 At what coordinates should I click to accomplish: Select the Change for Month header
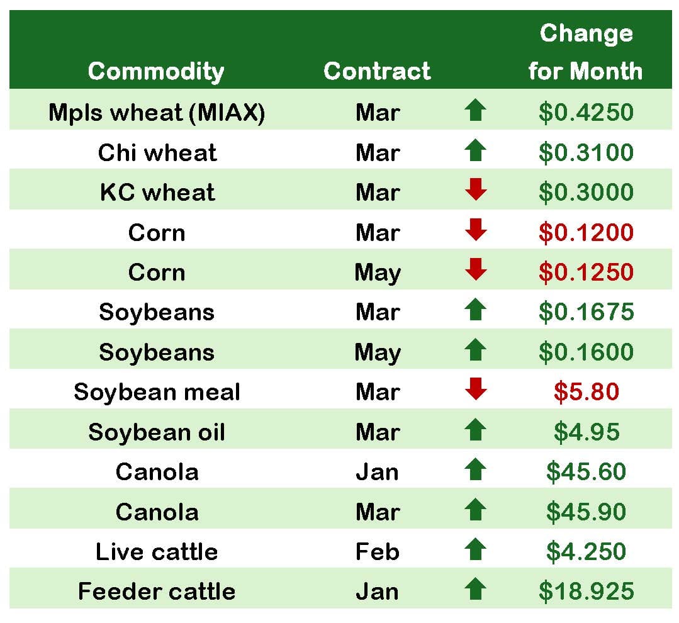586,52
